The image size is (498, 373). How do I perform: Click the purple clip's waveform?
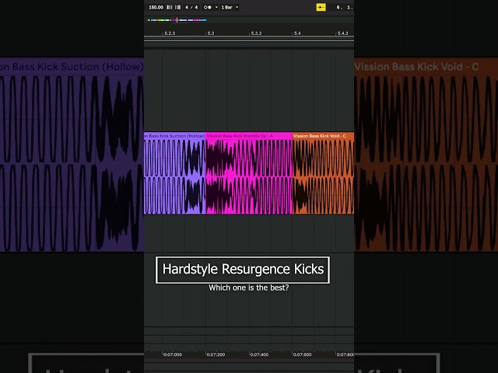[174, 176]
